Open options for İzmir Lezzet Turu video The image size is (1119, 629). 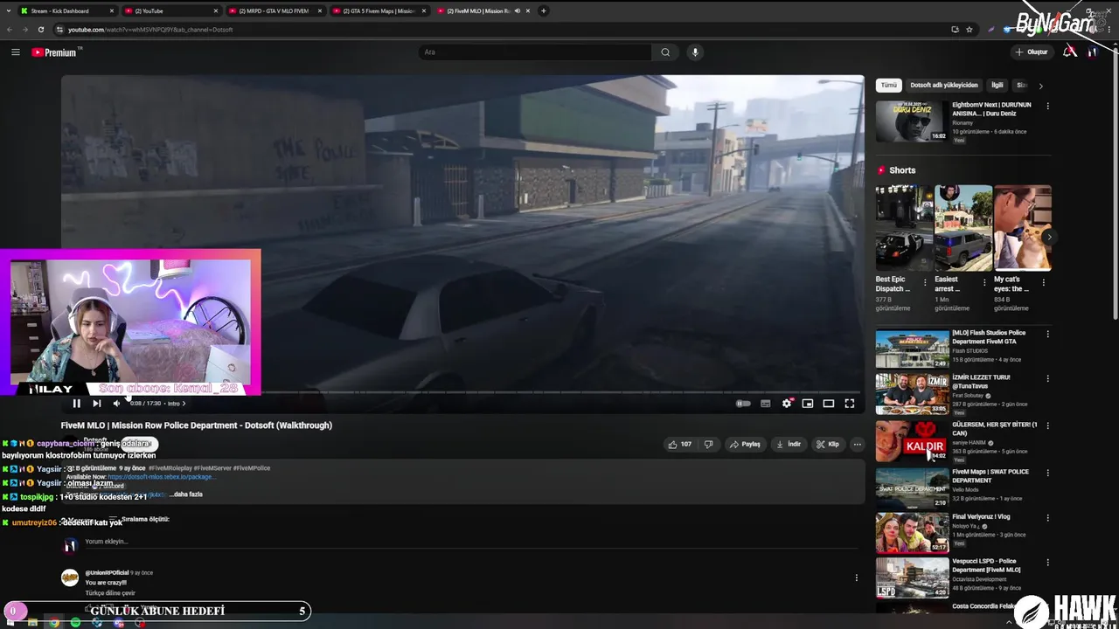coord(1048,378)
